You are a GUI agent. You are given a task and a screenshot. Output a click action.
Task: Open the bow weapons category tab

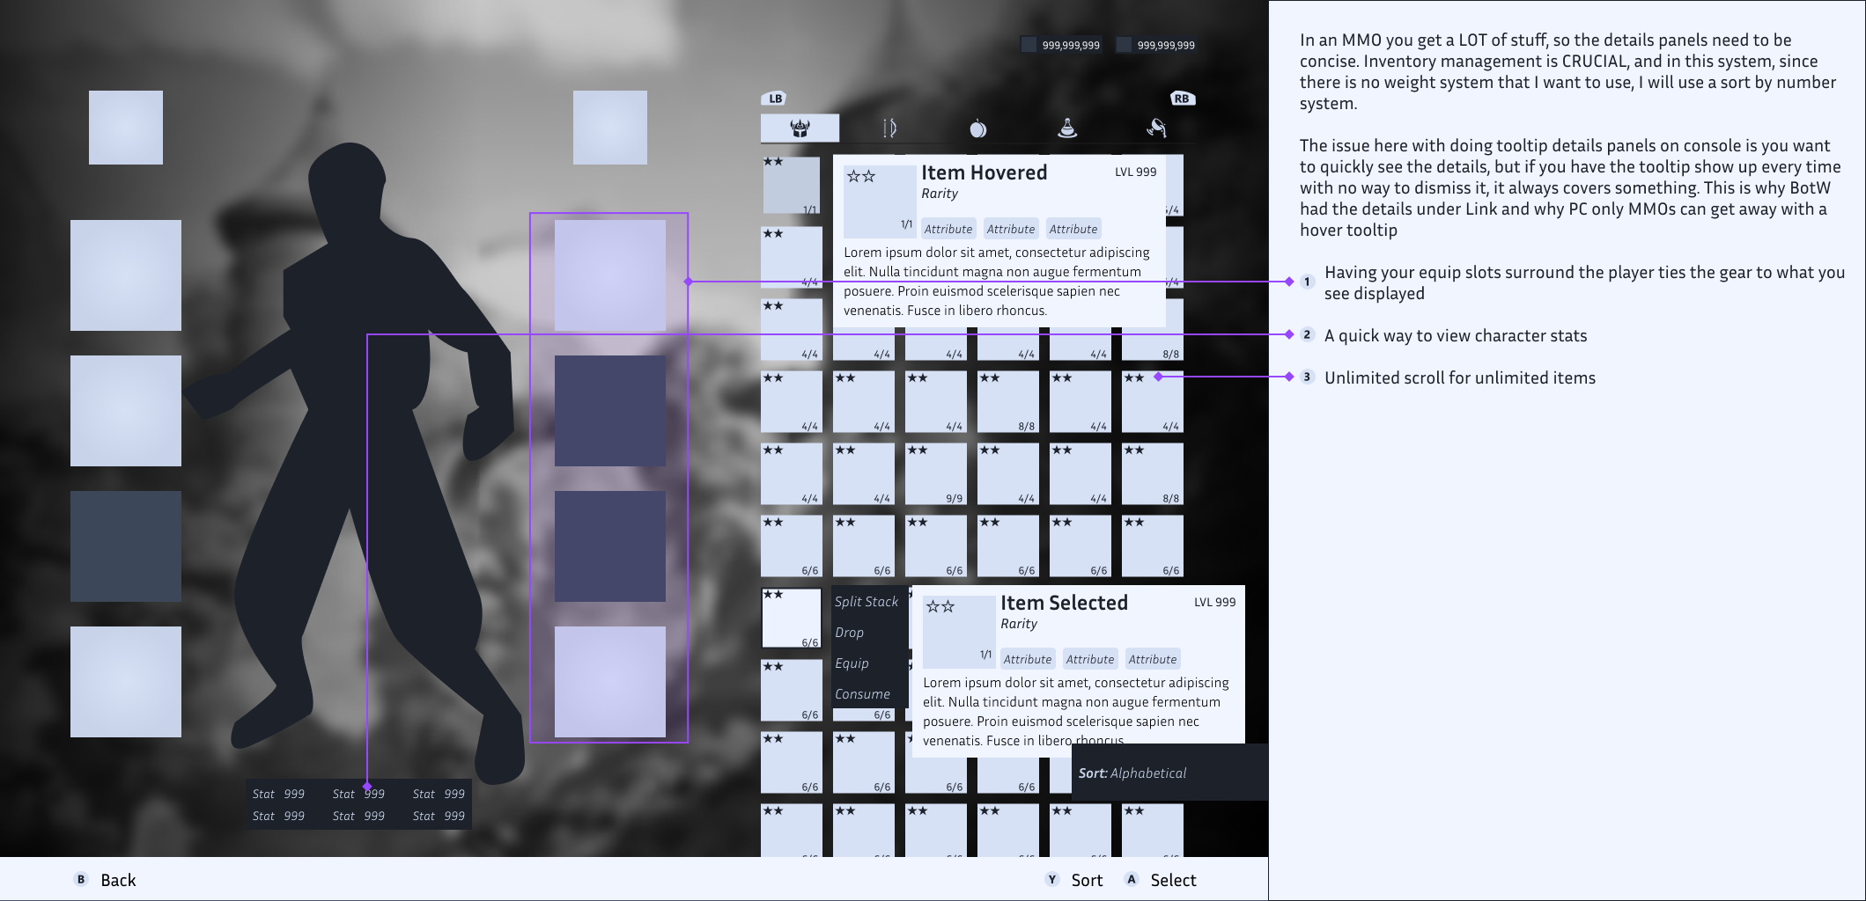tap(889, 128)
